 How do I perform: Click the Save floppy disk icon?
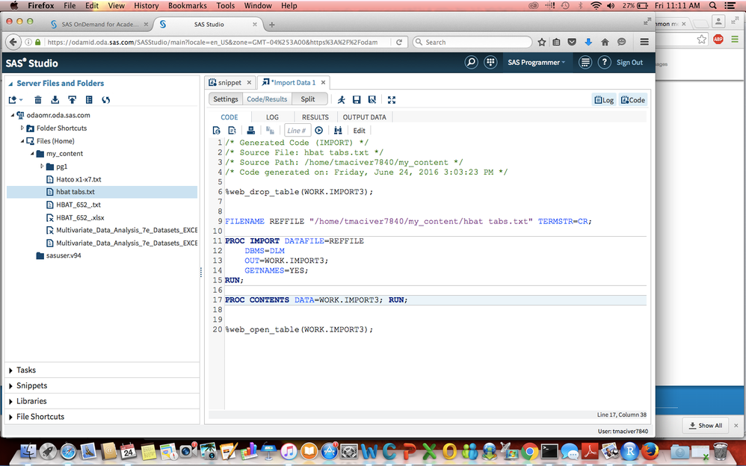click(357, 99)
